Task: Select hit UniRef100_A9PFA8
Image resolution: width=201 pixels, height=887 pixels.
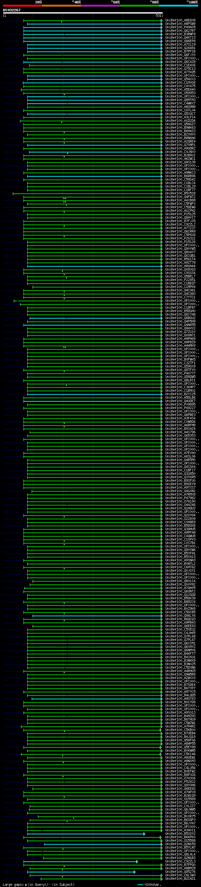Action: pyautogui.click(x=180, y=533)
